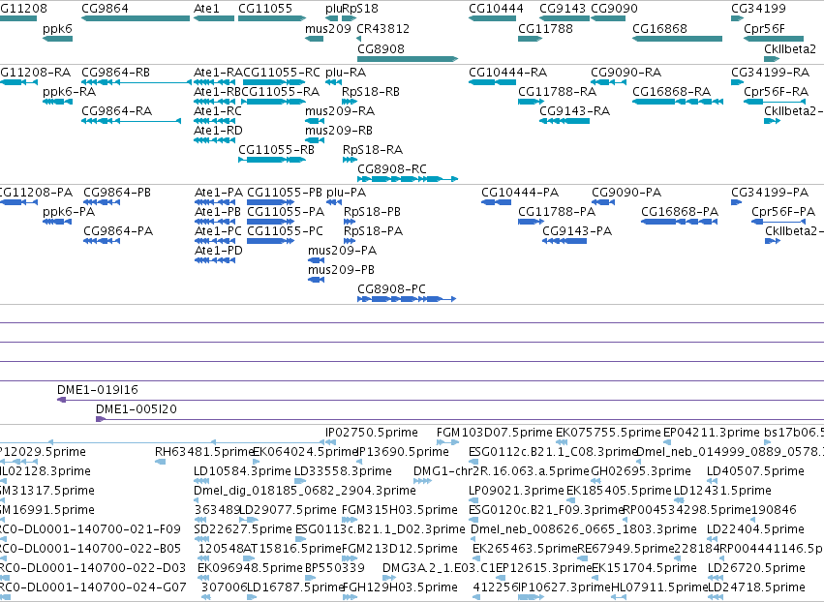Click the ppk6-PA protein label

pyautogui.click(x=69, y=212)
